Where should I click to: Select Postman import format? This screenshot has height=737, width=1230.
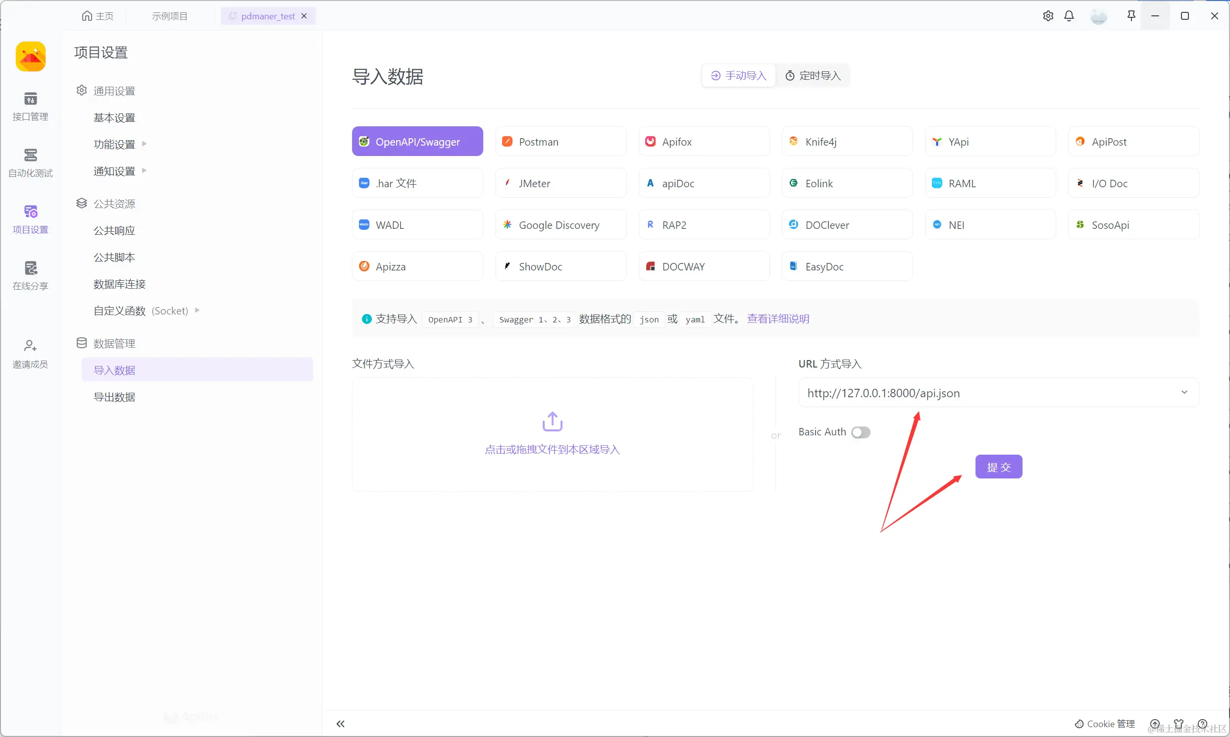click(561, 142)
